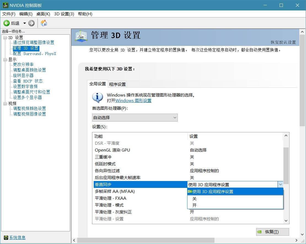The image size is (306, 244).
Task: Click the settings list scroll-up arrow
Action: pos(286,136)
